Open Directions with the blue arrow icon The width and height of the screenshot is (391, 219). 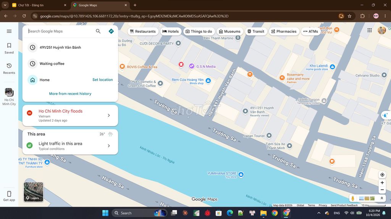click(x=111, y=31)
